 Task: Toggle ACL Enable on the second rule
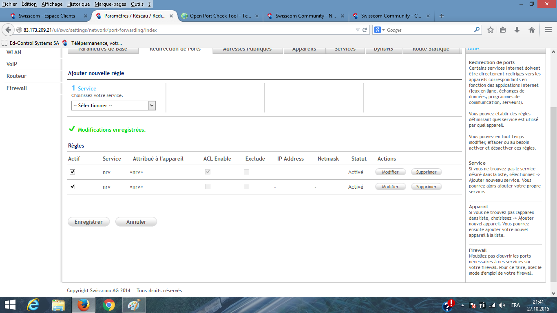[x=208, y=187]
